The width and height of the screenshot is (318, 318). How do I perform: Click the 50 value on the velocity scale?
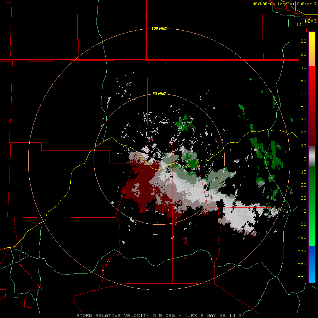(x=304, y=94)
